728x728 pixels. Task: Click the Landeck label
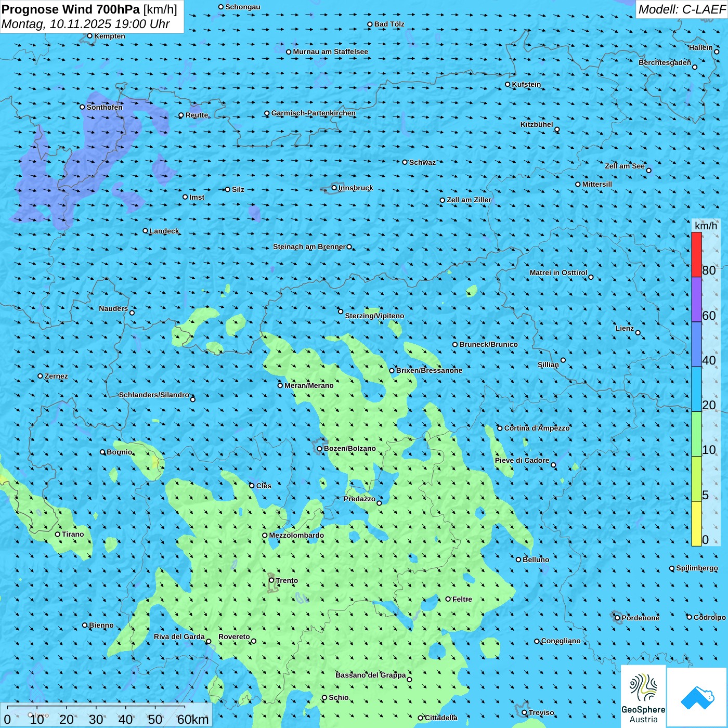[x=164, y=231]
